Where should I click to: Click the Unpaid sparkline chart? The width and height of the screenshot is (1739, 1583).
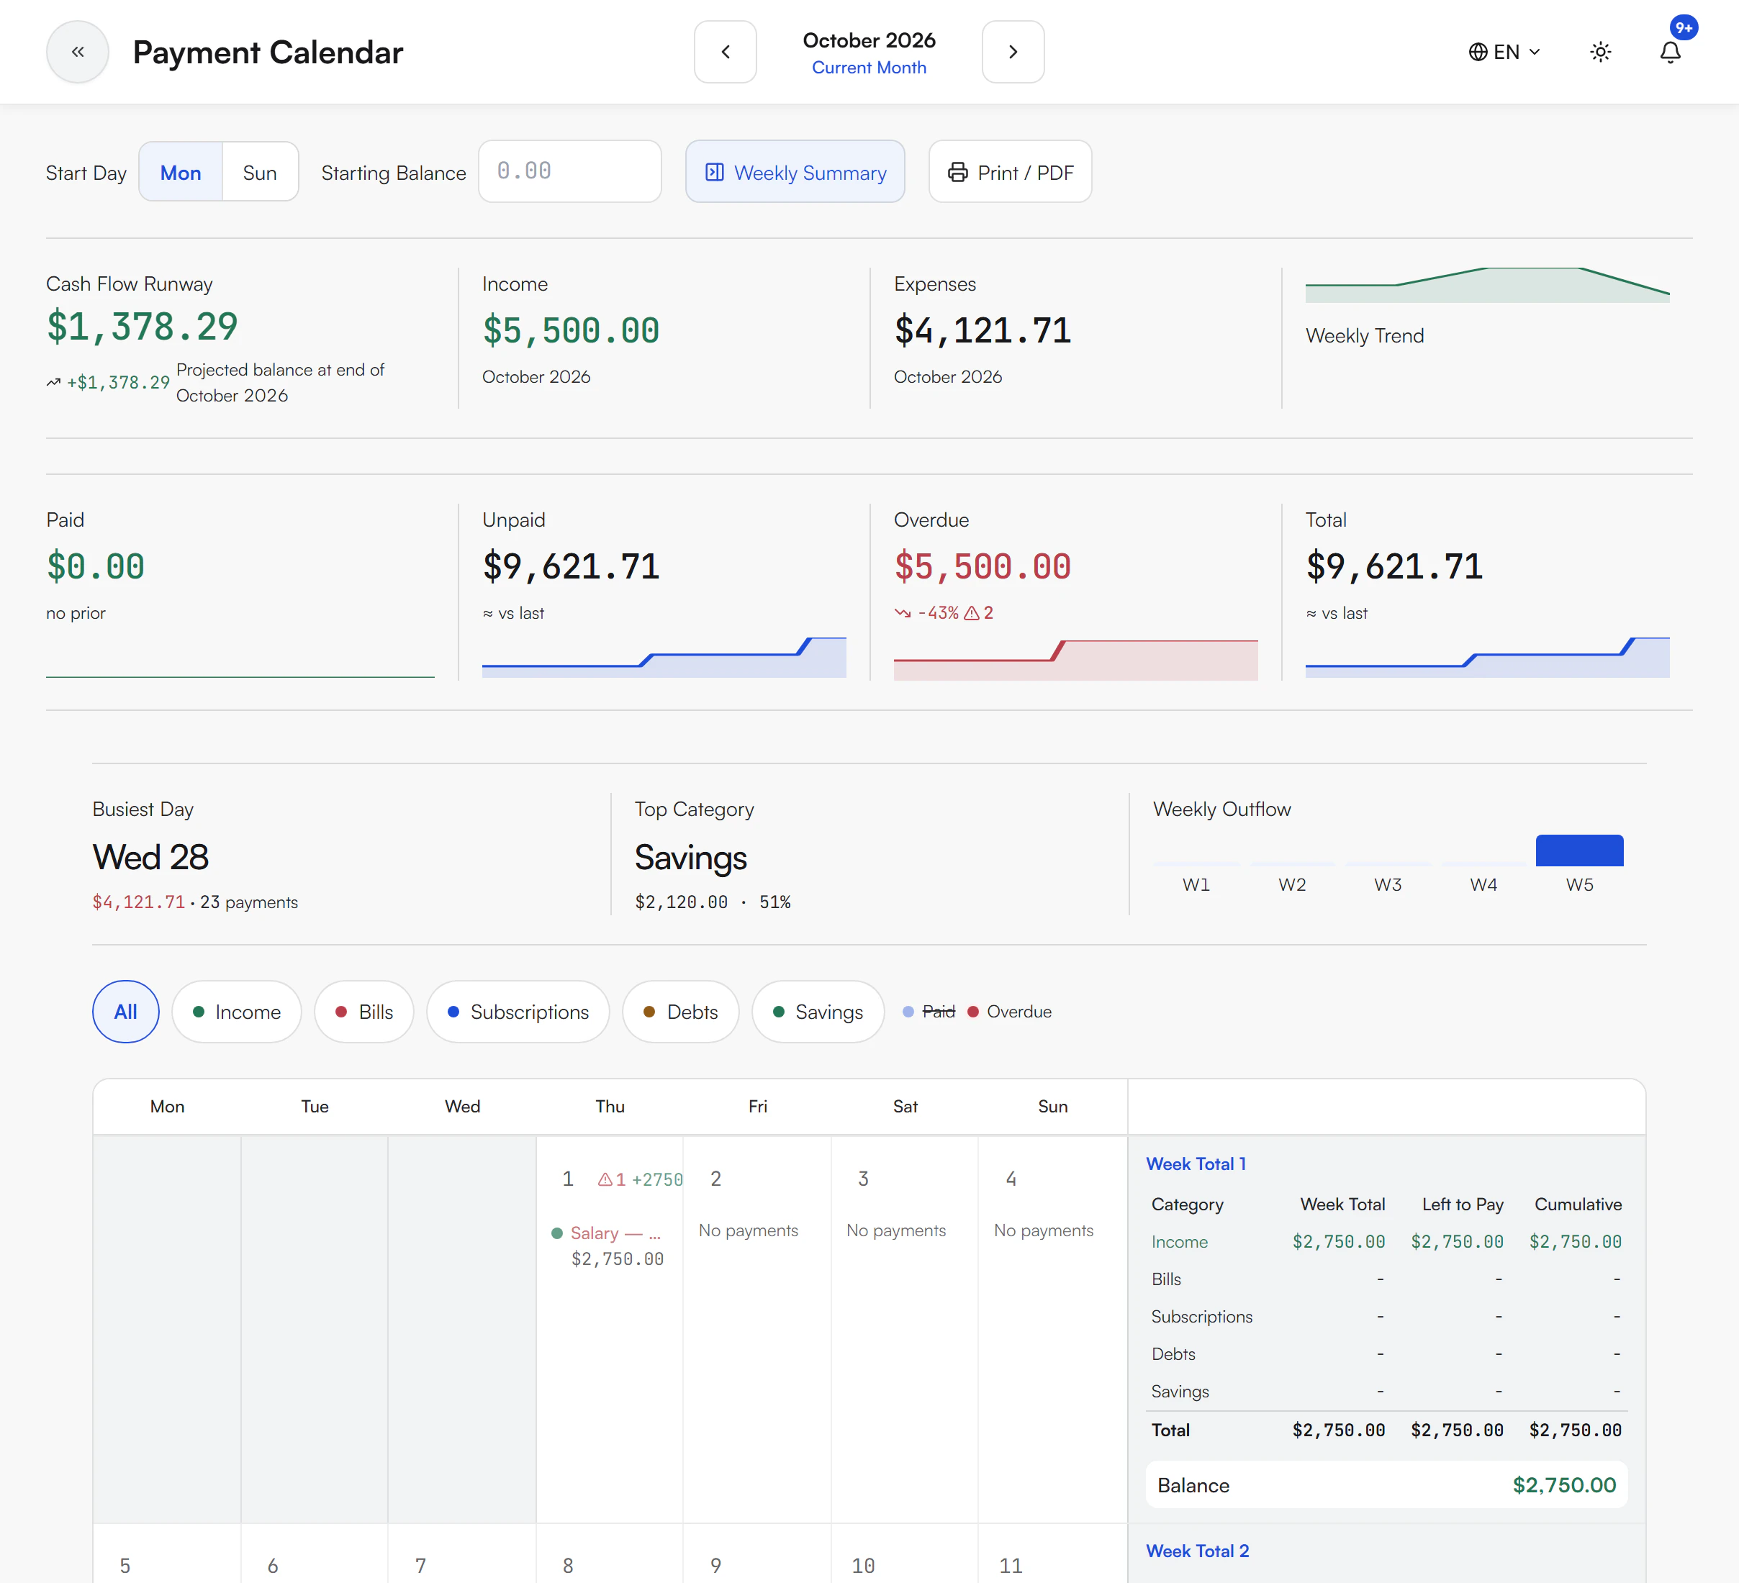tap(664, 657)
